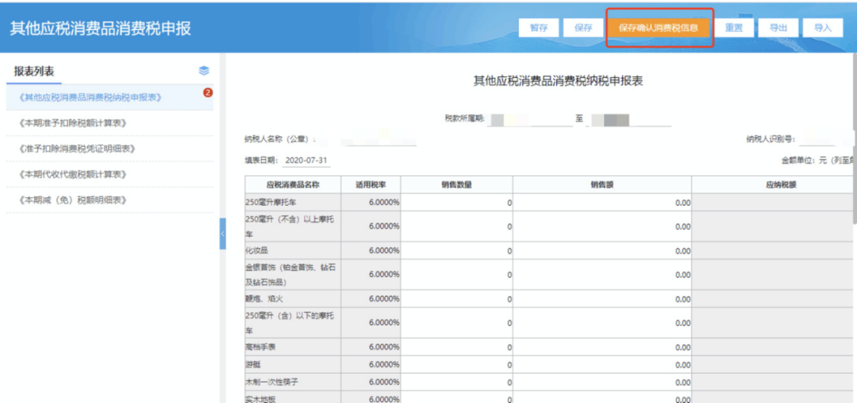This screenshot has height=403, width=857.
Task: Click 保存确认消费税信息 button
Action: (658, 29)
